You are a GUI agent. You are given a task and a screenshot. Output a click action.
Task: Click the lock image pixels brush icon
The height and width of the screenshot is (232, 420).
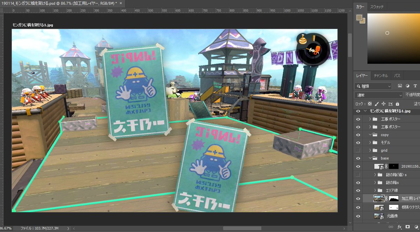[377, 104]
